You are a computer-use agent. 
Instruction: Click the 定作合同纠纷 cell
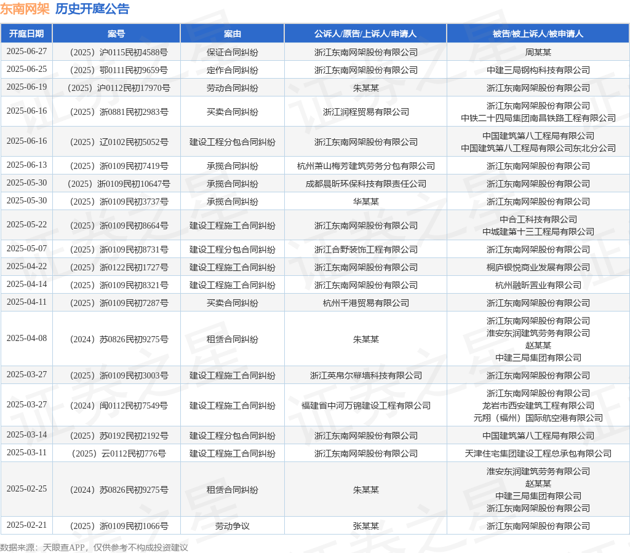pos(232,70)
